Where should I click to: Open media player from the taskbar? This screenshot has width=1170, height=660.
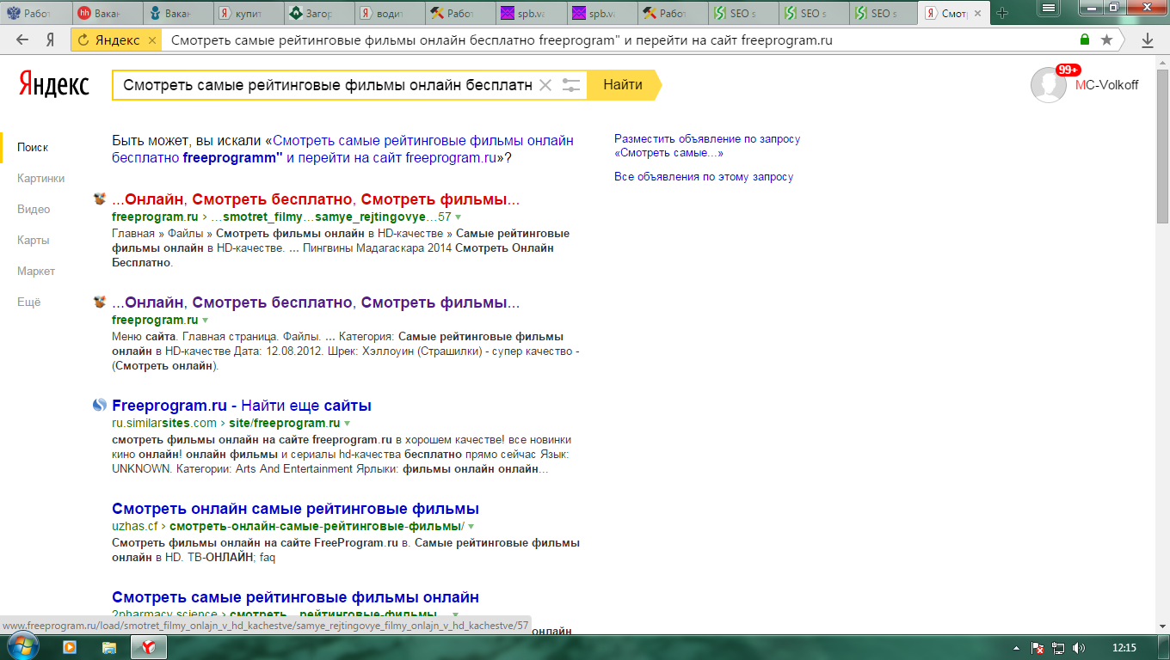point(70,647)
